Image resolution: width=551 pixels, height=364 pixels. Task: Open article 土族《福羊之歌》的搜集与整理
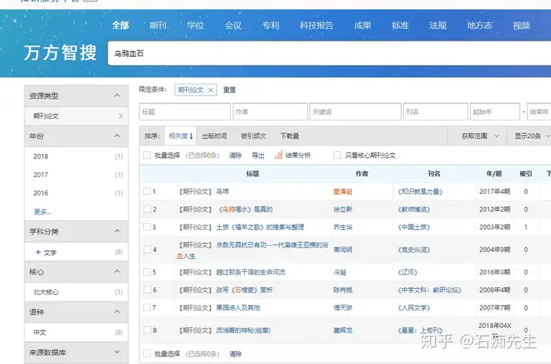(260, 227)
